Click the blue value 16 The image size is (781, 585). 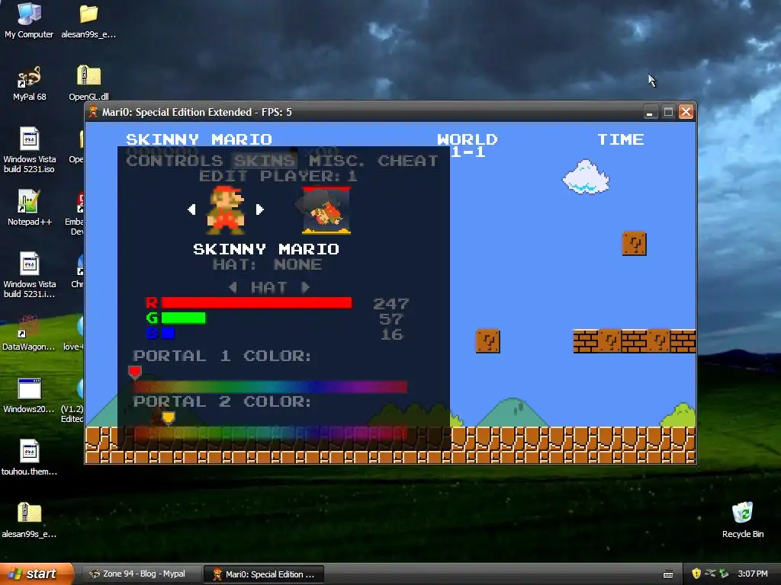pyautogui.click(x=391, y=334)
